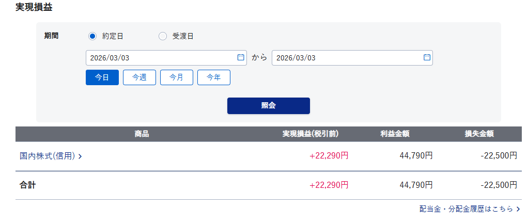Open the start date calendar picker icon
This screenshot has height=223, width=528.
(x=241, y=57)
